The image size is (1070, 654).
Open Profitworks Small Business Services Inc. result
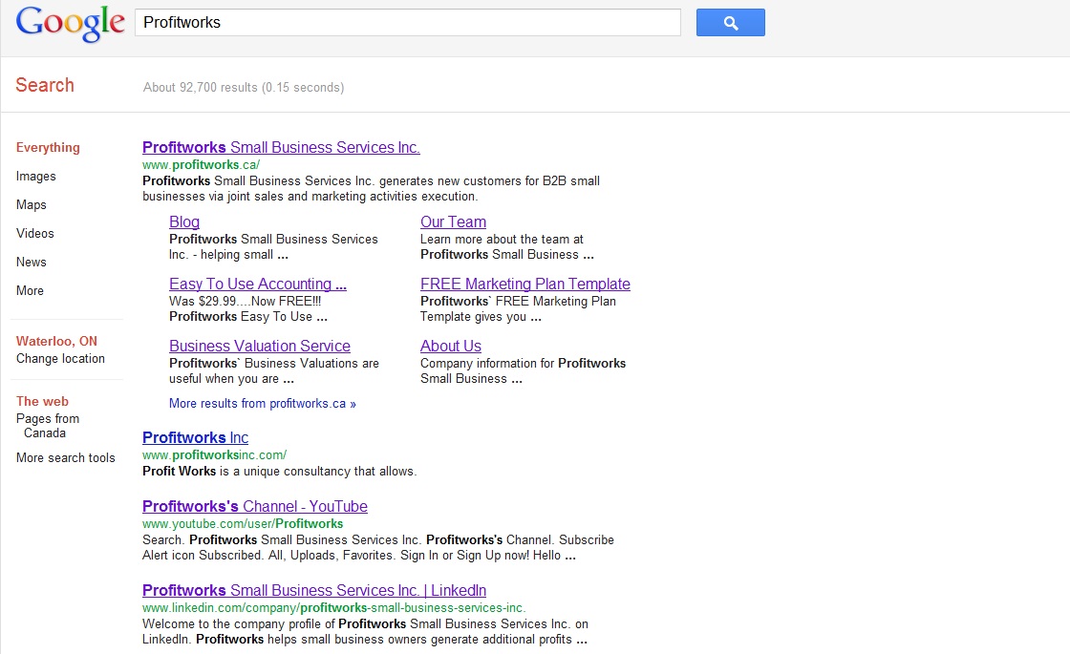pos(280,147)
